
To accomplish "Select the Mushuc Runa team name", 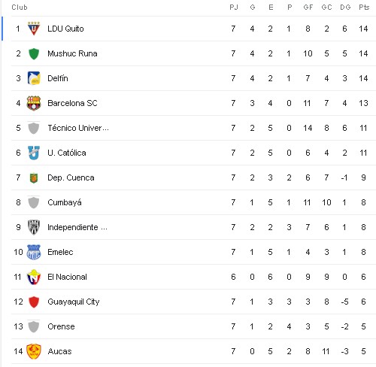I will pos(72,53).
